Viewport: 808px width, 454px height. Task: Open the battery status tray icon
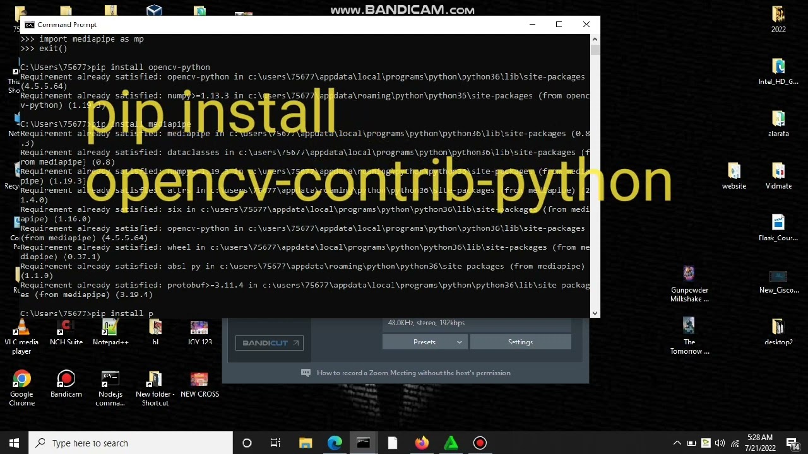691,443
